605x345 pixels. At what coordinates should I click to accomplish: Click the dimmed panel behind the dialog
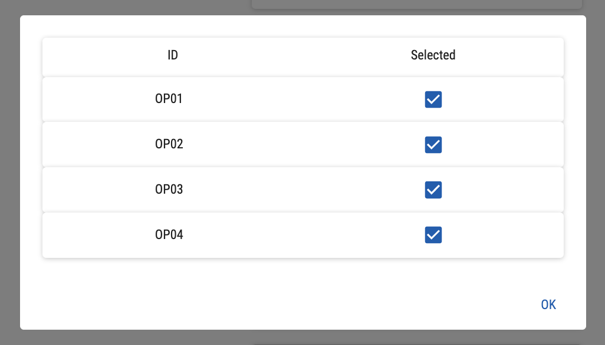pyautogui.click(x=413, y=5)
